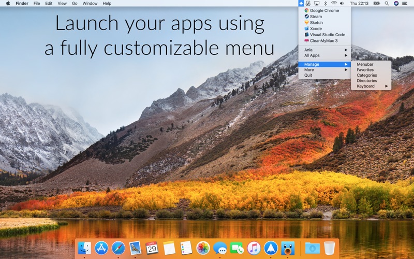This screenshot has height=259, width=414.
Task: Open the Finder menu
Action: 22,3
